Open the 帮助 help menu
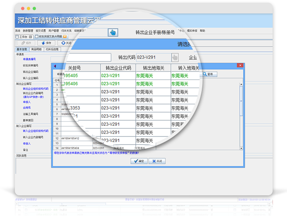The height and width of the screenshot is (216, 287). click(x=202, y=31)
